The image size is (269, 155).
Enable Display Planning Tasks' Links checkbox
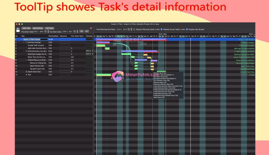tap(134, 29)
